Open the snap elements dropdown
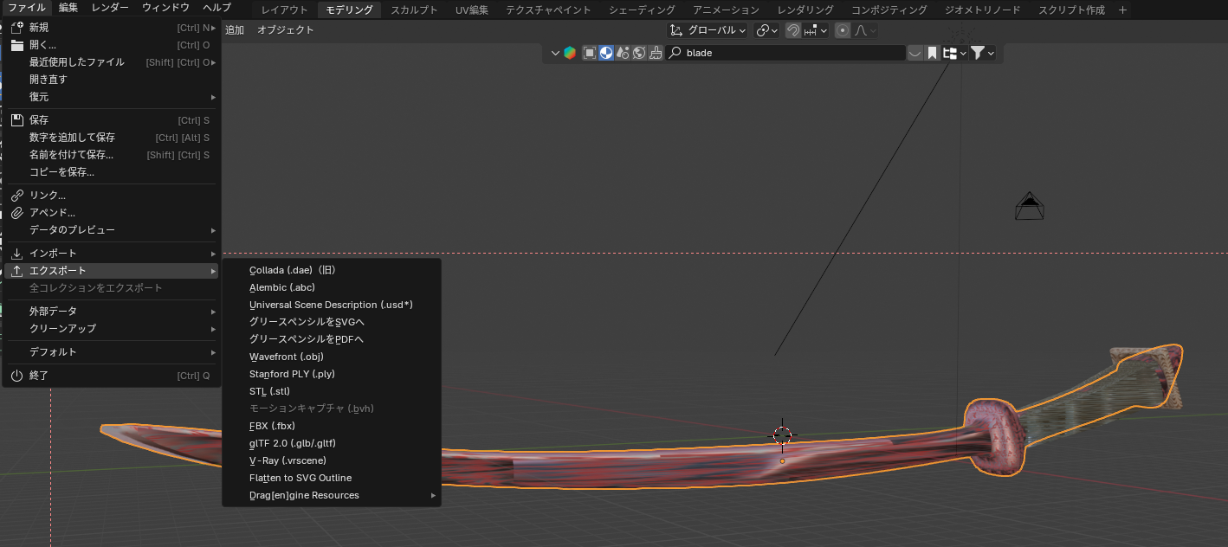The image size is (1228, 547). click(x=816, y=30)
